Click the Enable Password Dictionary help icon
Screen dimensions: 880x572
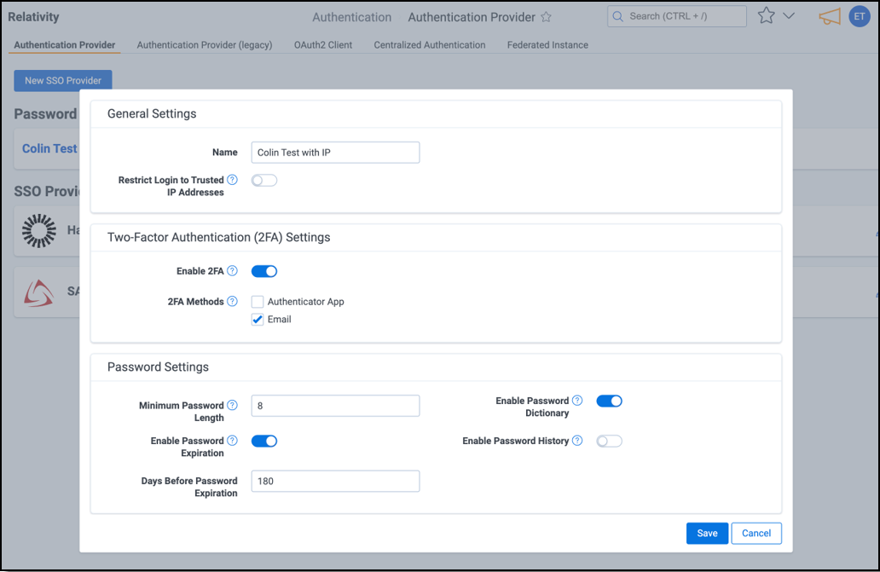(577, 401)
